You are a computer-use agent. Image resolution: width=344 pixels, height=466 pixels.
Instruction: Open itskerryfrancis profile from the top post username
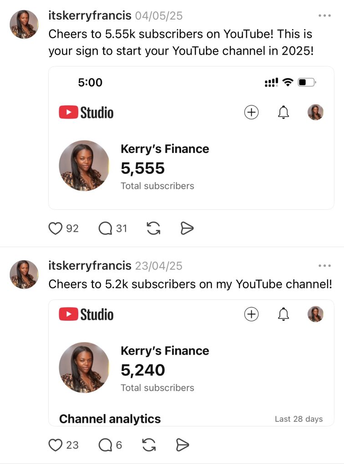click(90, 15)
